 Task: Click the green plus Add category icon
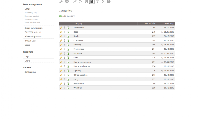pos(60,16)
